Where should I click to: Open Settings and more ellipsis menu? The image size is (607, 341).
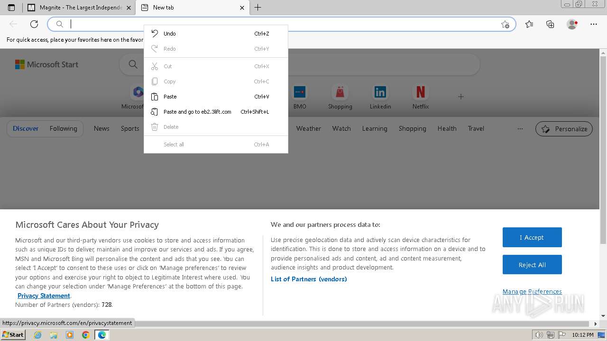tap(594, 24)
